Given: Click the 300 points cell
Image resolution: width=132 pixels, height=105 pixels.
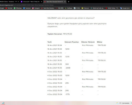Looking at the screenshot, I should tap(67, 64).
